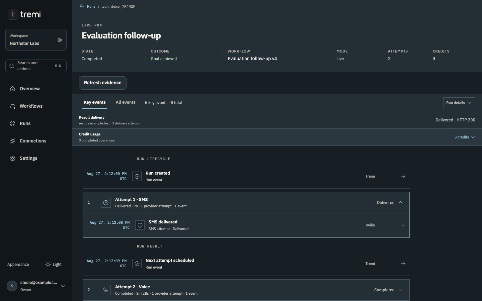Open Run created event arrow
482x301 pixels.
tap(403, 176)
